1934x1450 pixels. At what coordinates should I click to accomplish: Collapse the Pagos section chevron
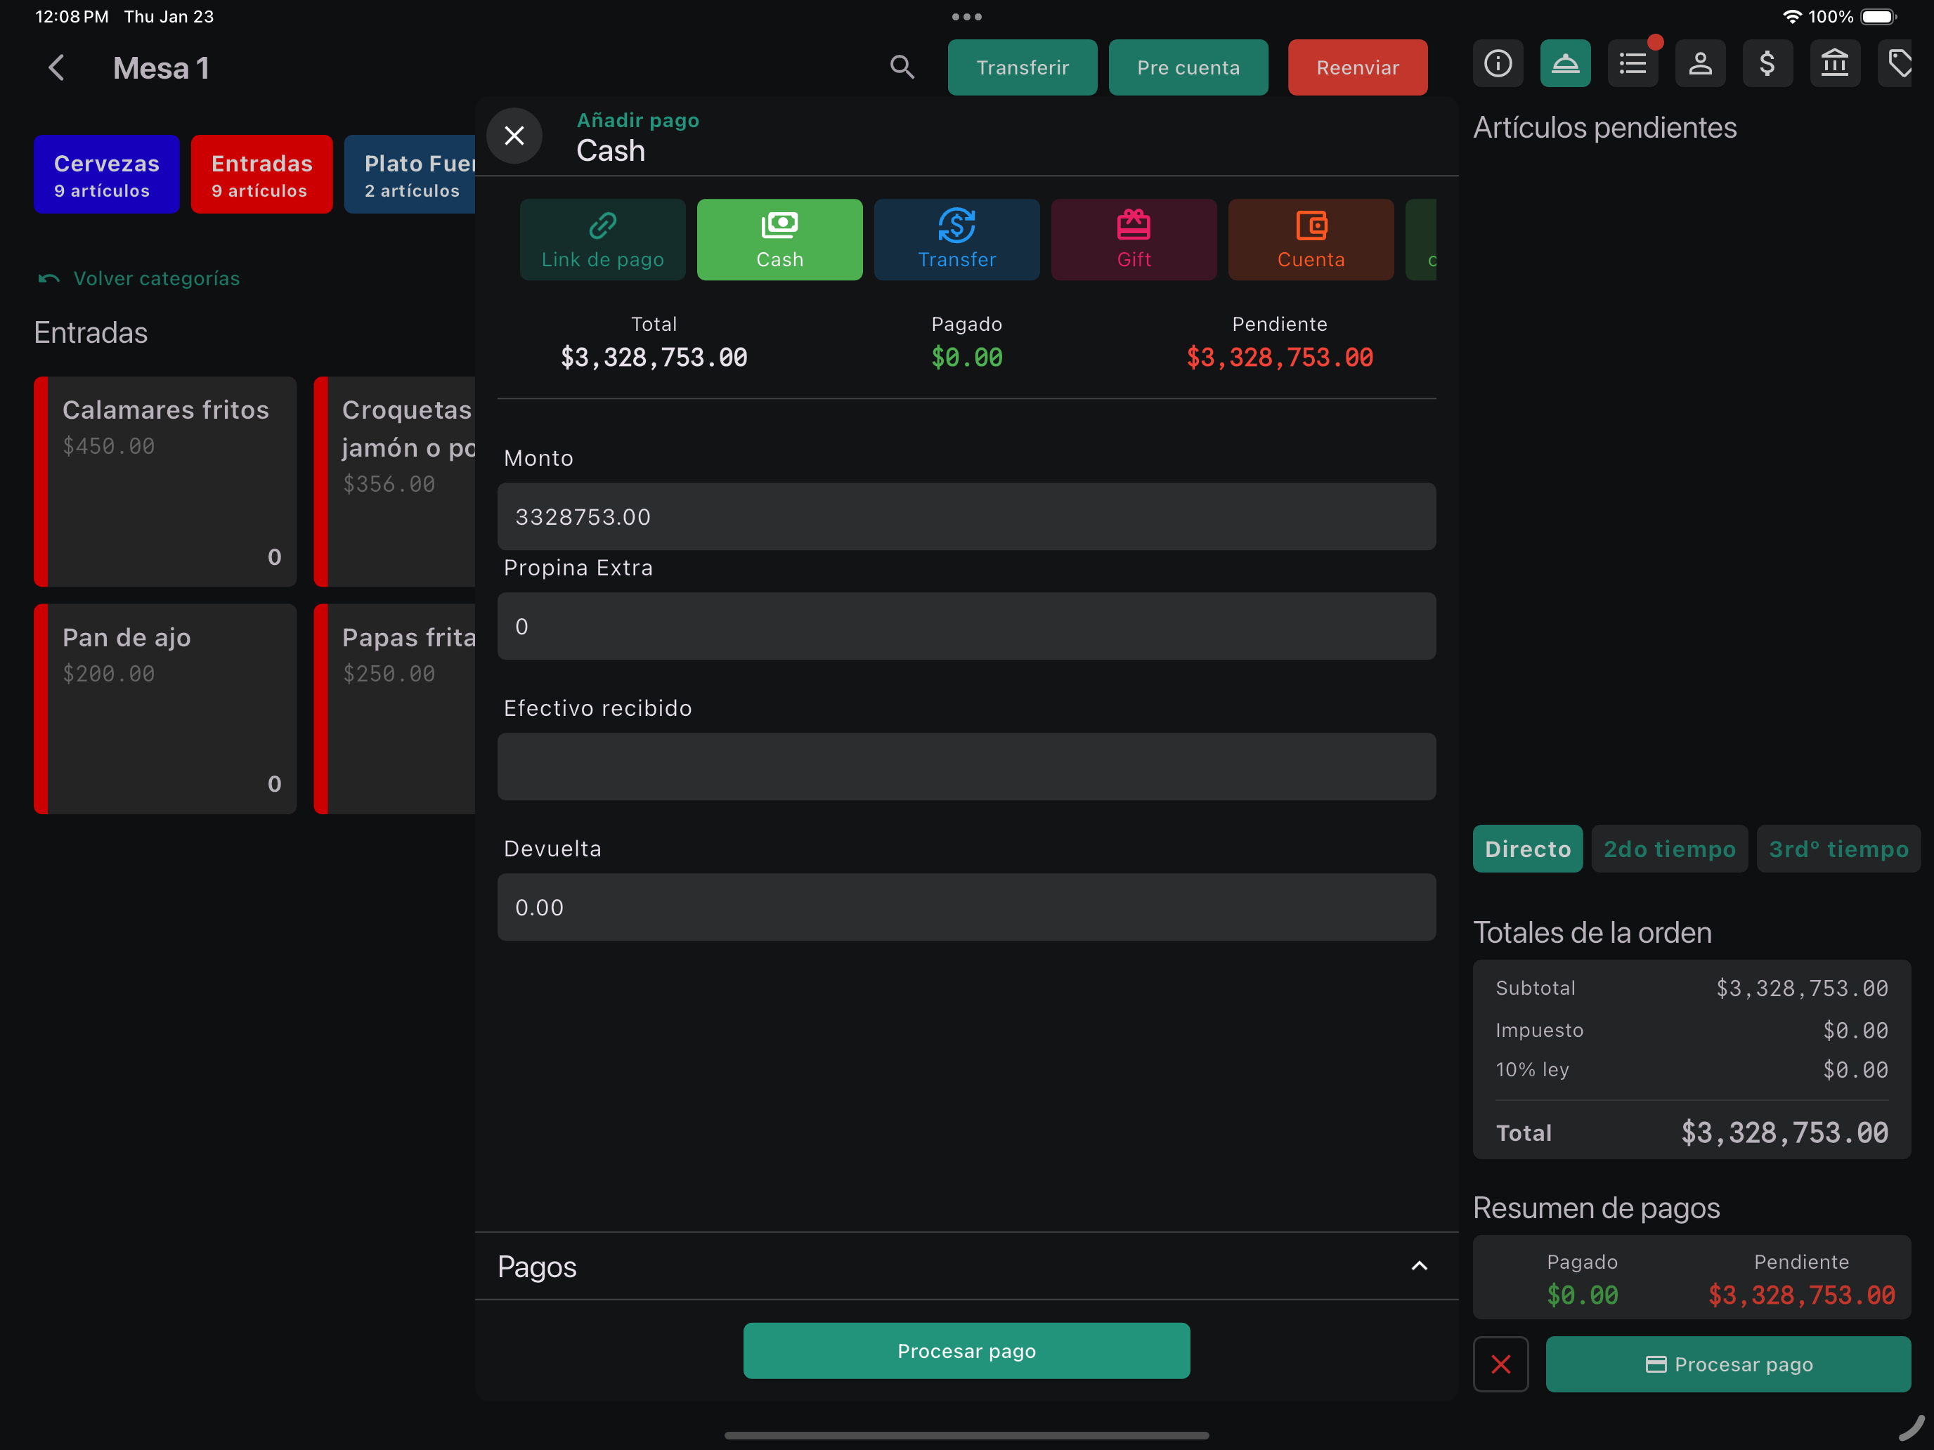(1419, 1267)
